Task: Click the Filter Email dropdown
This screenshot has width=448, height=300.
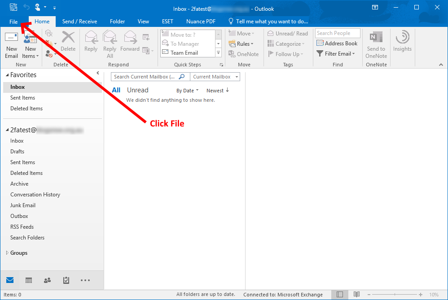Action: (336, 54)
